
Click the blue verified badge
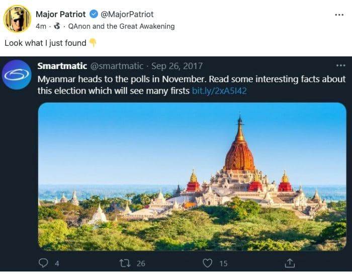pyautogui.click(x=94, y=14)
